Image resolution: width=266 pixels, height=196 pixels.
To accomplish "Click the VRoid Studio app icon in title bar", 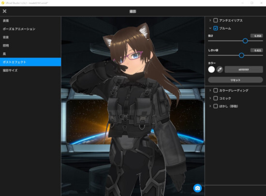I will [3, 3].
